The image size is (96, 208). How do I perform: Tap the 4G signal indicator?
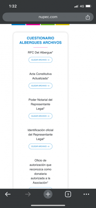82,6
